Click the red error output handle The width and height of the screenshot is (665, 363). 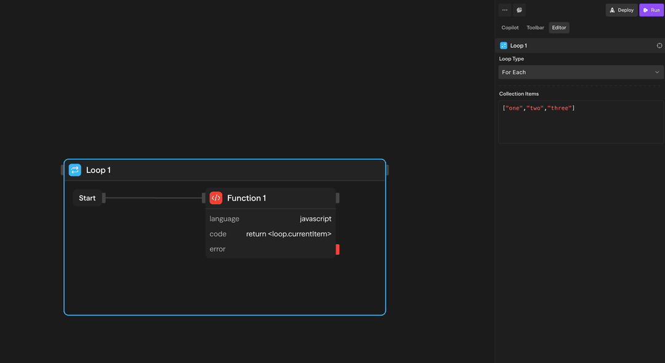click(337, 249)
